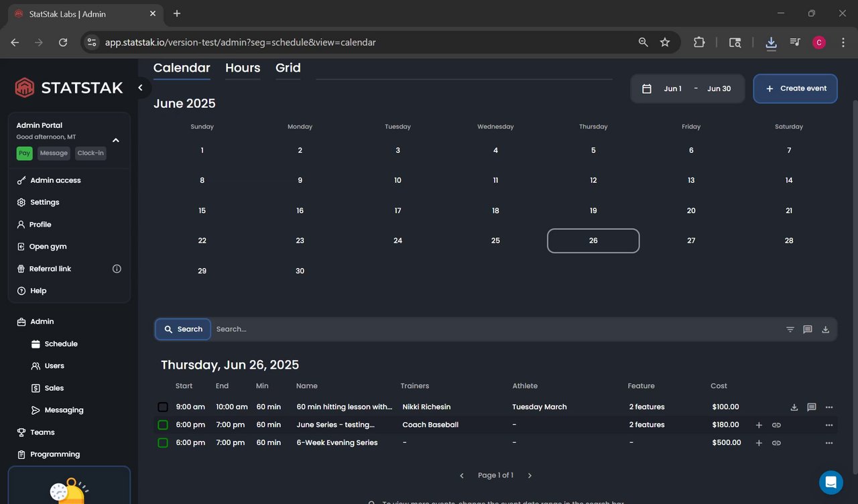Switch to the Grid tab
Image resolution: width=858 pixels, height=504 pixels.
(x=288, y=68)
